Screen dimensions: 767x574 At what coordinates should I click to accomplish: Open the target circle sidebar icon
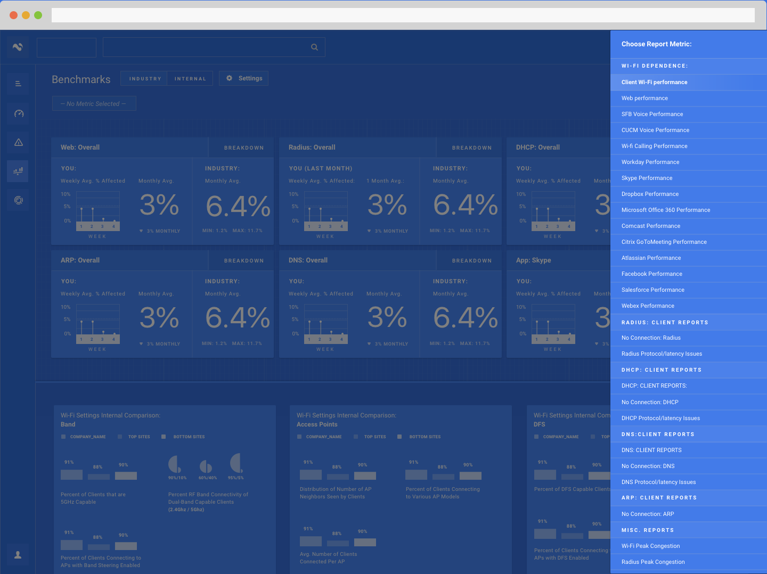[18, 200]
